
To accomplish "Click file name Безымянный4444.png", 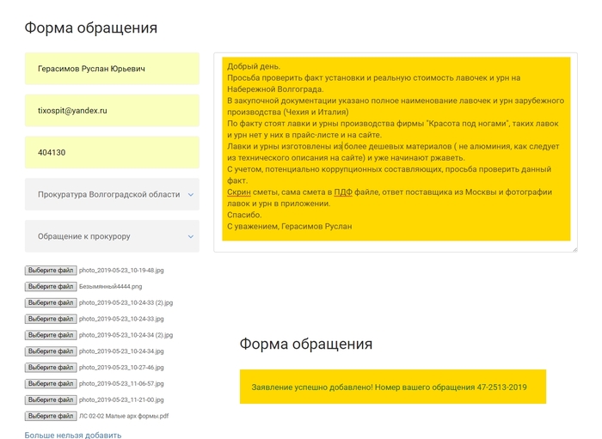I will [111, 286].
